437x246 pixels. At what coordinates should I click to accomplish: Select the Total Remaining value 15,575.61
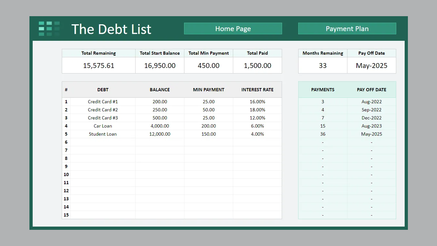coord(99,65)
